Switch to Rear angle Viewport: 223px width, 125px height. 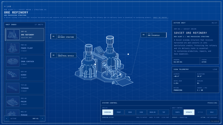[130, 112]
